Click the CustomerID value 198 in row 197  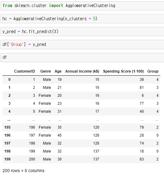coord(32,143)
